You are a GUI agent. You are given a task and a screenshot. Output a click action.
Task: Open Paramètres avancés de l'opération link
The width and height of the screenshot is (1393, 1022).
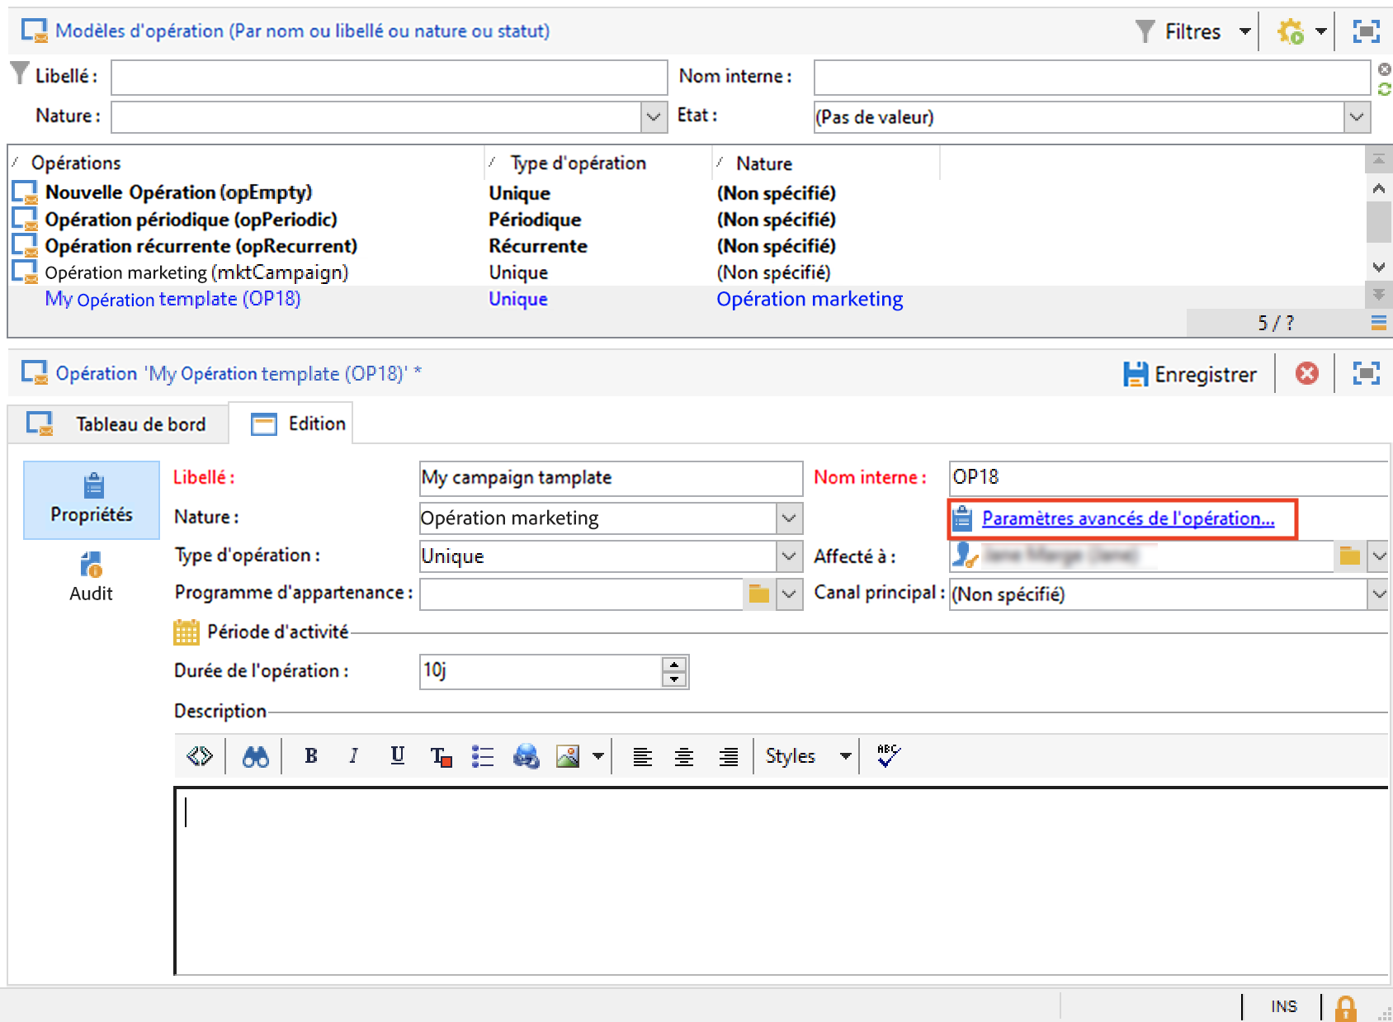1127,519
